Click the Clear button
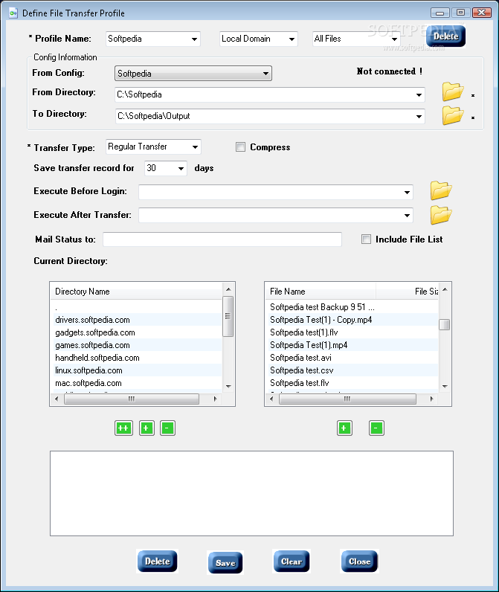Image resolution: width=499 pixels, height=592 pixels. [292, 562]
